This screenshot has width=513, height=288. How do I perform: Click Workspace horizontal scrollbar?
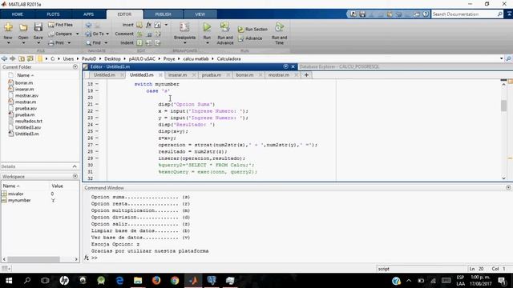pyautogui.click(x=34, y=259)
